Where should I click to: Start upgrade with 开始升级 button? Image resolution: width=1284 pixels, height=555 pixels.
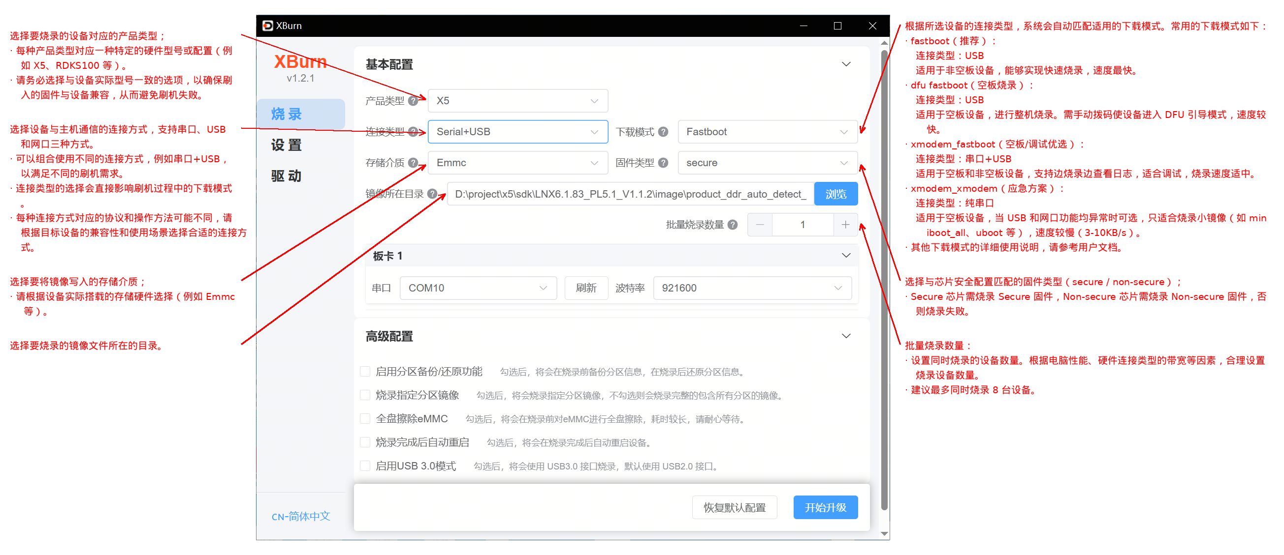[x=826, y=507]
